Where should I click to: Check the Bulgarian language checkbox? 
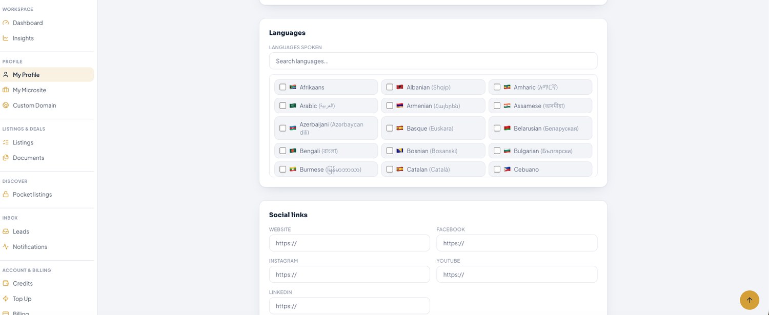pos(497,151)
